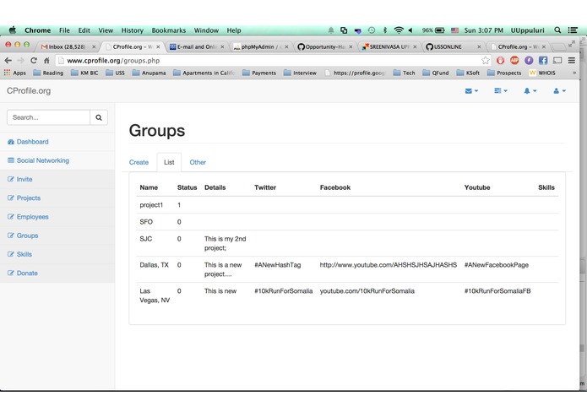Click the Bluetooth menu bar icon

point(384,30)
